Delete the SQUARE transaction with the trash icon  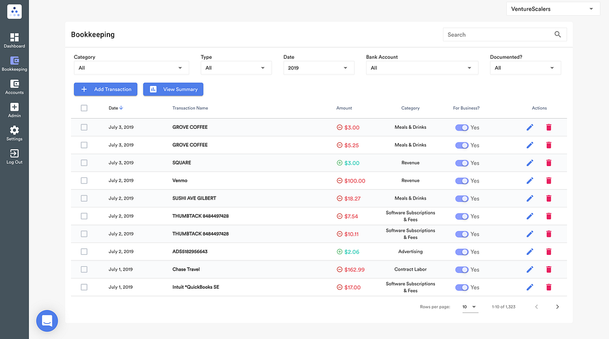[549, 163]
